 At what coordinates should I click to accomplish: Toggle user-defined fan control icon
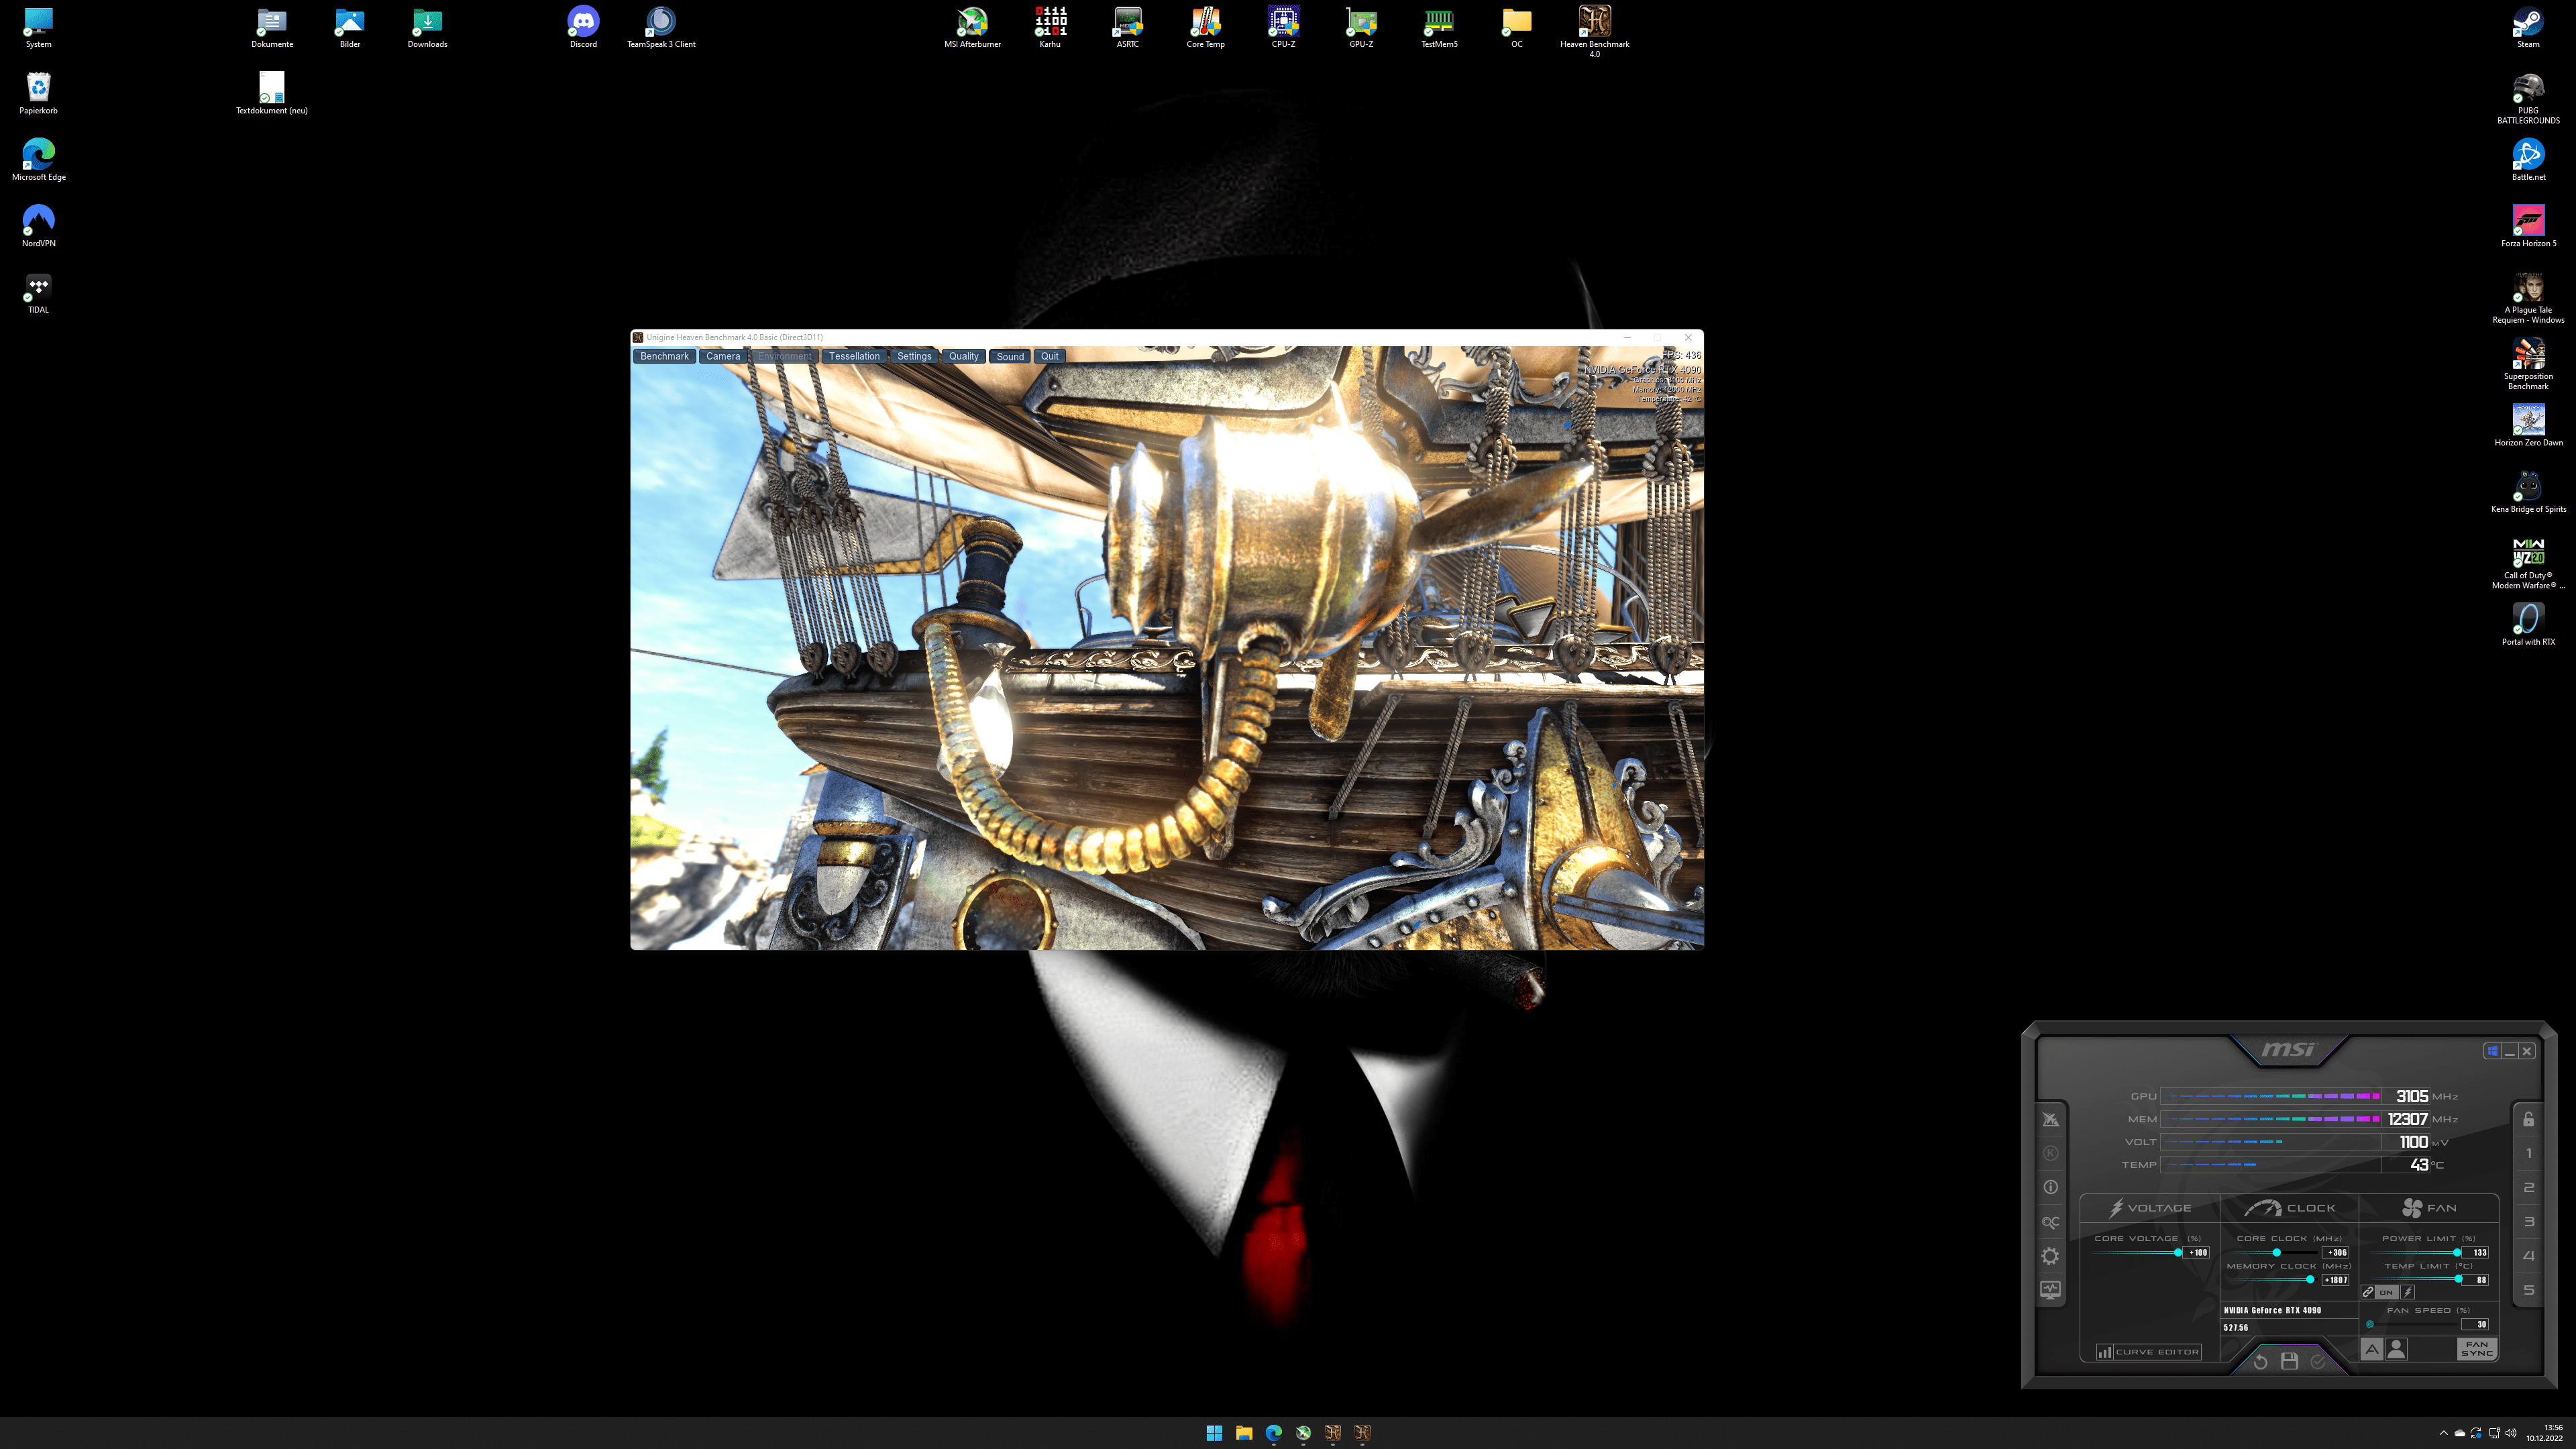tap(2396, 1349)
